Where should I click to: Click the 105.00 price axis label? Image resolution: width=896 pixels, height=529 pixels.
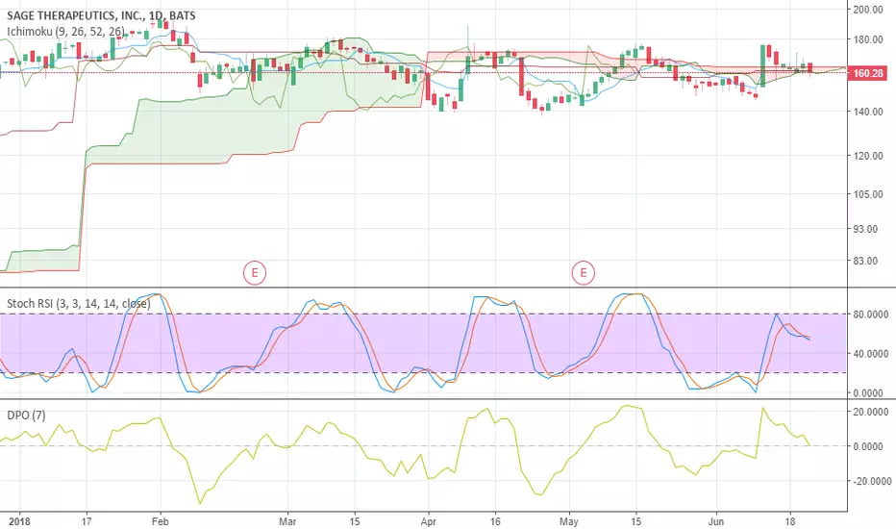(x=867, y=194)
